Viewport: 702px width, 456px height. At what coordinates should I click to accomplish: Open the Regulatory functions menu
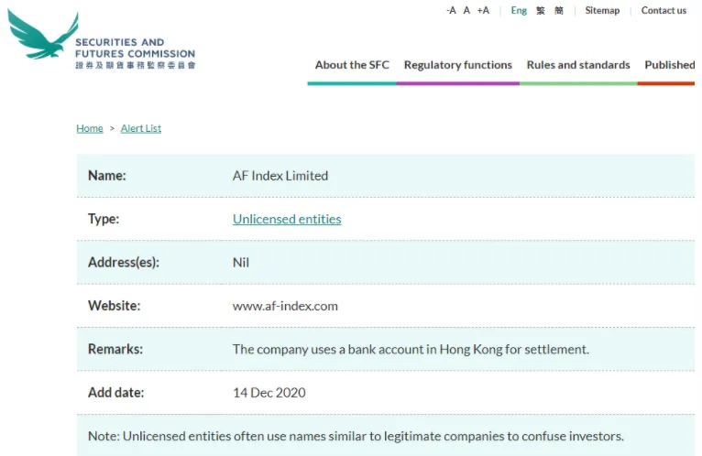tap(458, 65)
